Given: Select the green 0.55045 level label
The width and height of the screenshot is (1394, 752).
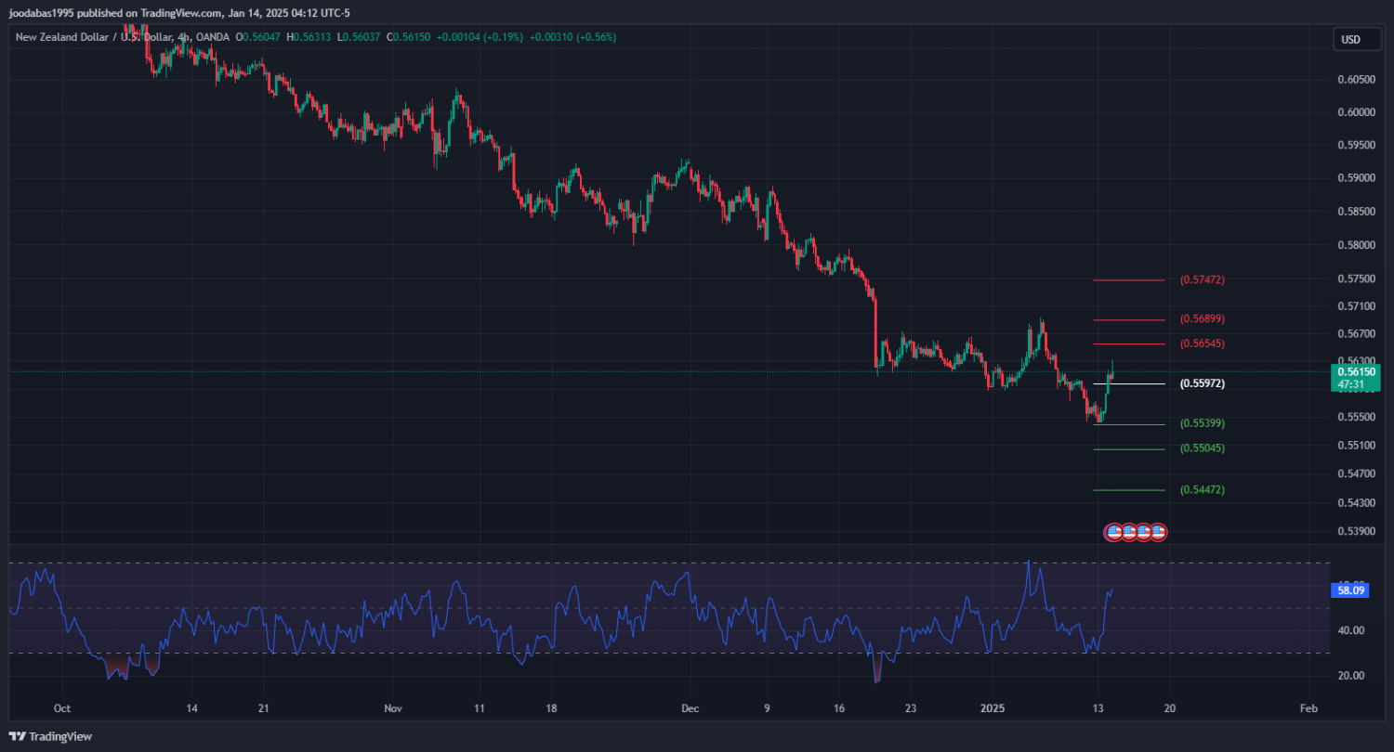Looking at the screenshot, I should (x=1202, y=448).
